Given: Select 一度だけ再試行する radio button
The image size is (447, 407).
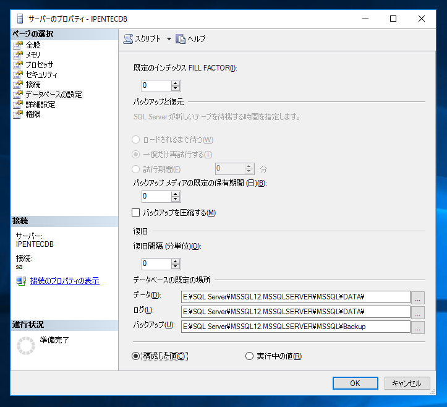Looking at the screenshot, I should [x=135, y=154].
